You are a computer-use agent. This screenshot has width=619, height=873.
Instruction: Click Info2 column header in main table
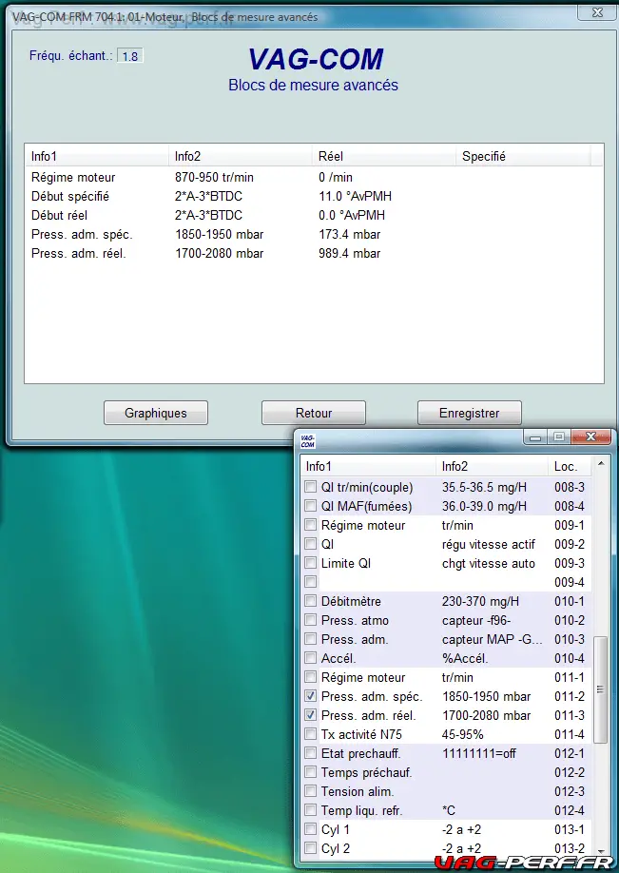tap(240, 157)
